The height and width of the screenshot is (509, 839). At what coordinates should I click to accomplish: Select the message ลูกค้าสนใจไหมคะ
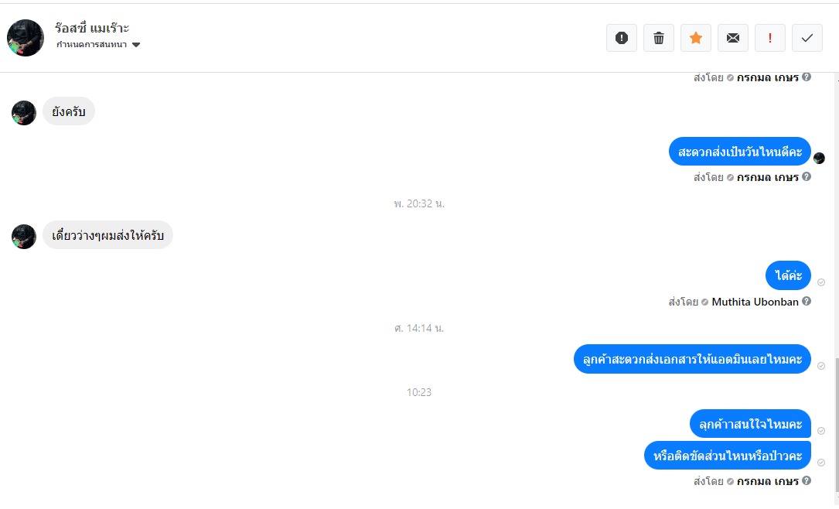coord(750,424)
